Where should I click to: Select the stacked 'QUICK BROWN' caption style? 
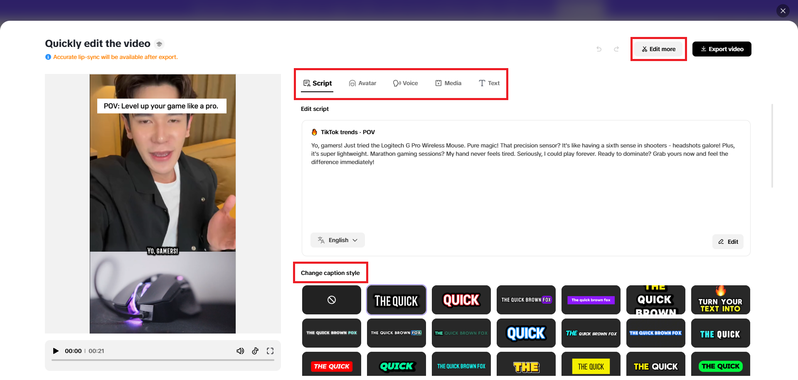pos(656,300)
